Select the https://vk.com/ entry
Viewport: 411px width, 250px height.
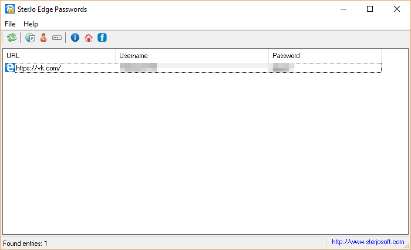[x=39, y=68]
